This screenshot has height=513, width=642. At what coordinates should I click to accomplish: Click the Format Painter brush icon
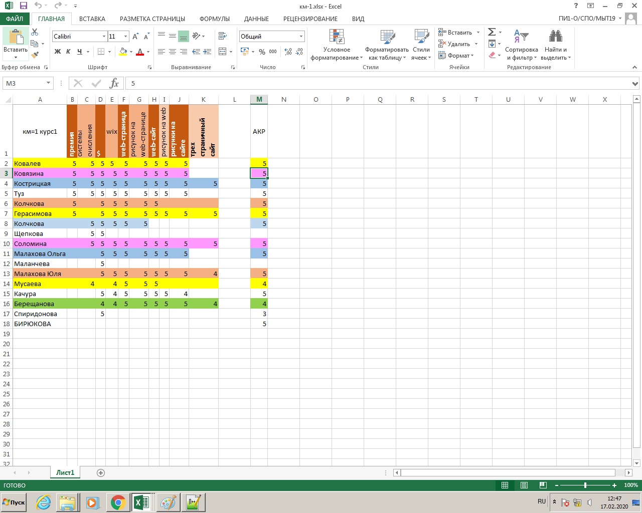35,55
